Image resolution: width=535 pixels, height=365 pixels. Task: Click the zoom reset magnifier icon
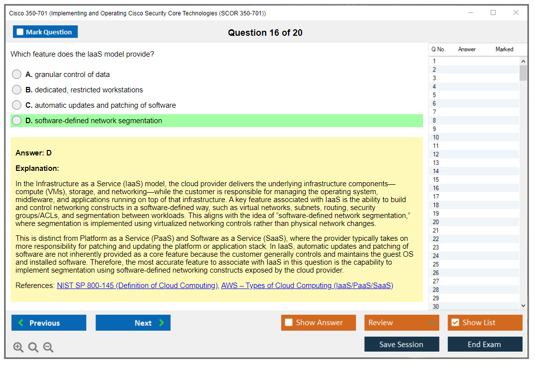[x=33, y=348]
